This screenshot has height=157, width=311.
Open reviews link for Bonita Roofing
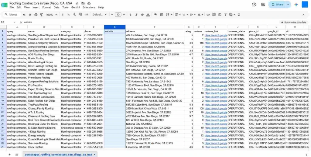(216, 58)
